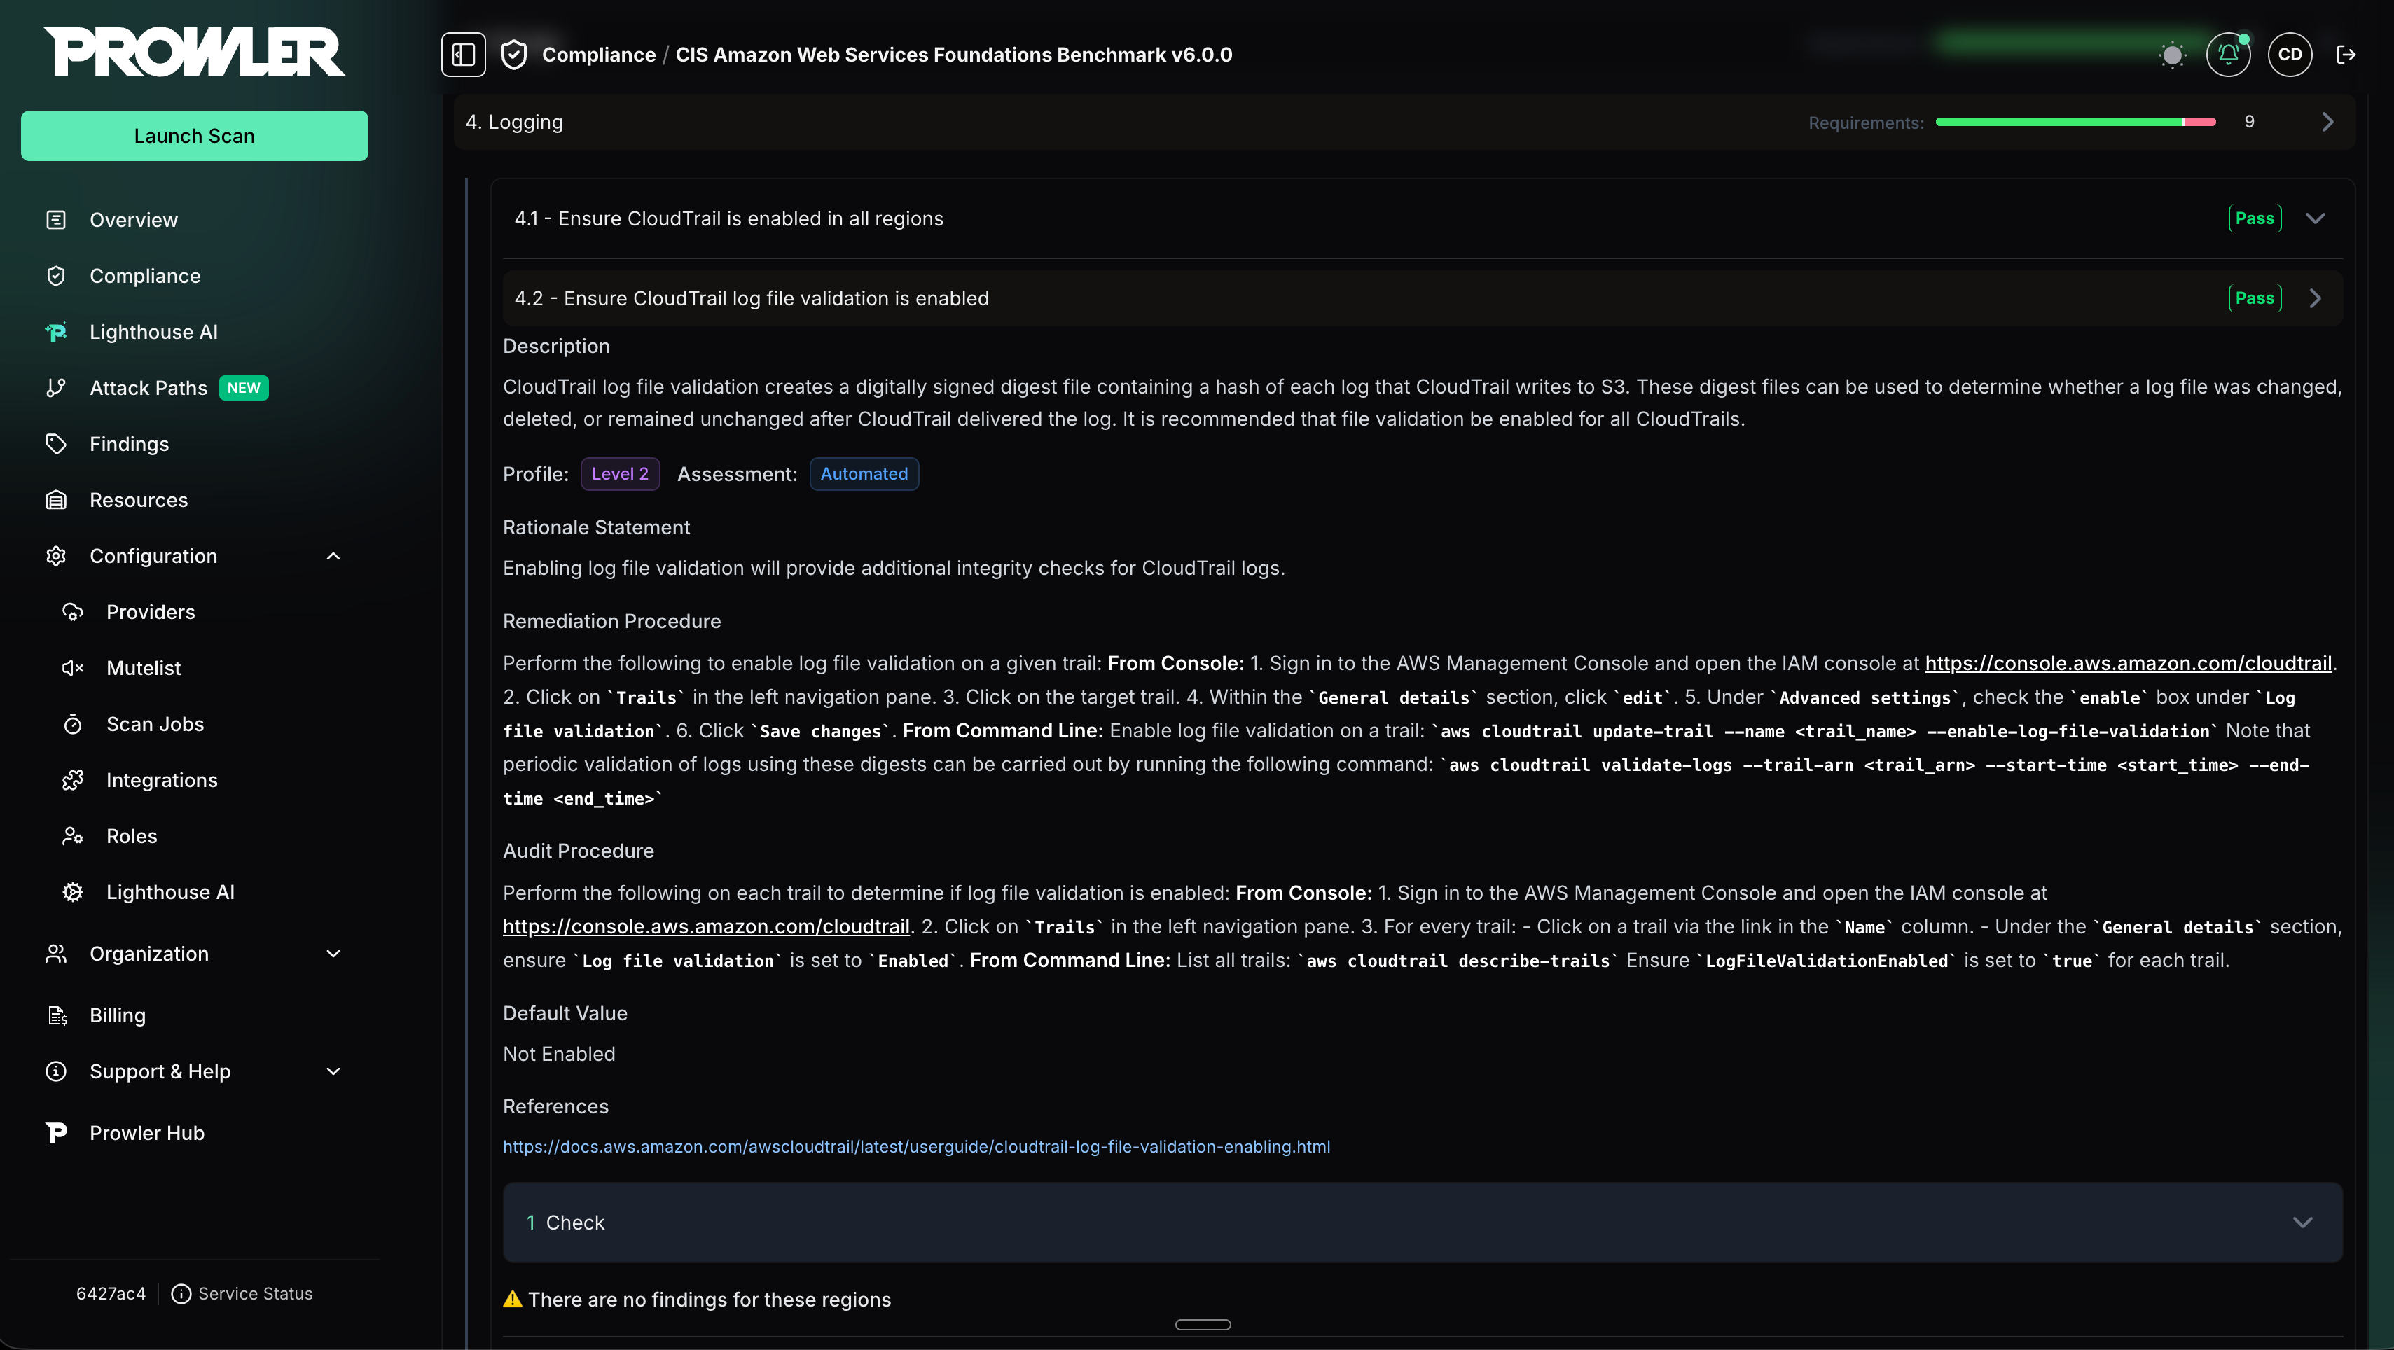Click the Pass badge for 4.1
Image resolution: width=2394 pixels, height=1350 pixels.
tap(2255, 218)
